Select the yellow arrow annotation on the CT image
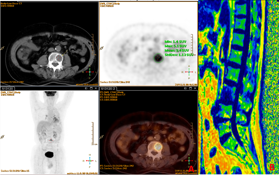Image resolution: width=279 pixels, height=175 pixels. click(65, 52)
